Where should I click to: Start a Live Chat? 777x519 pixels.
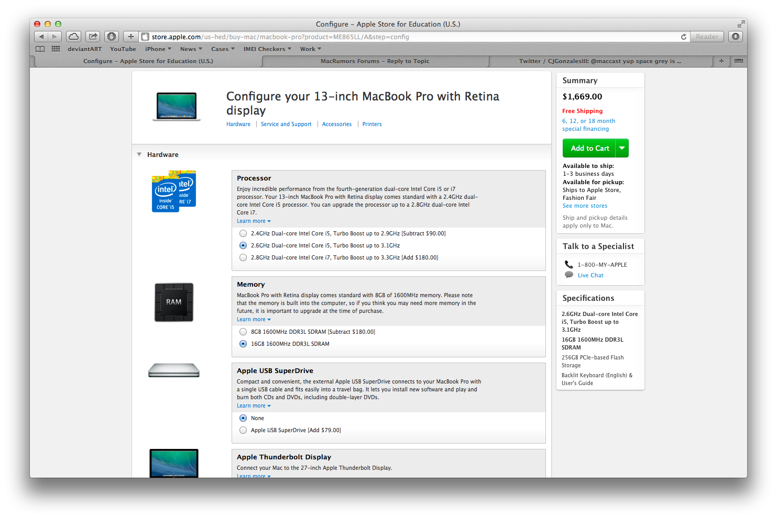590,275
